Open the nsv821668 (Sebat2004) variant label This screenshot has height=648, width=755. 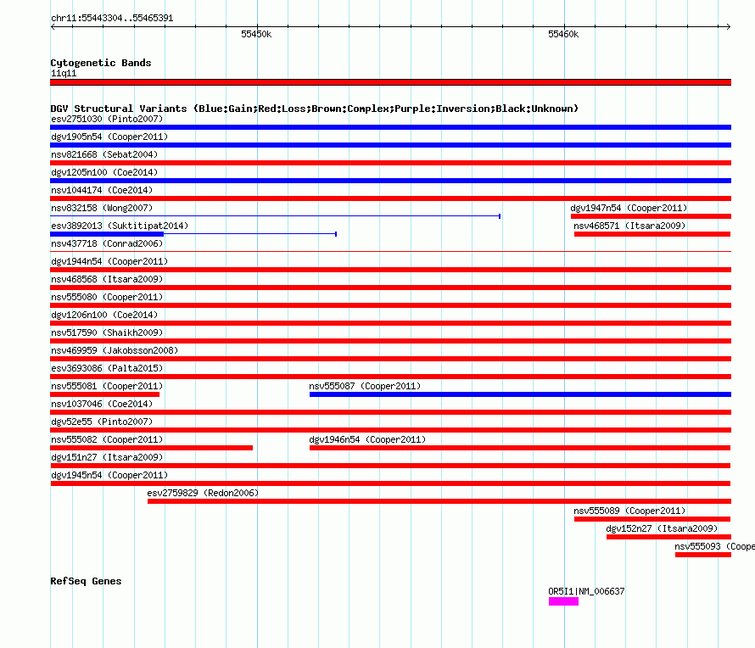(x=104, y=154)
